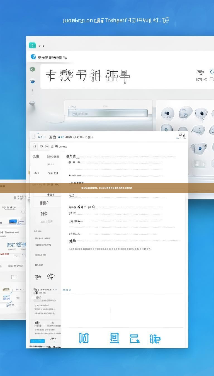The height and width of the screenshot is (376, 214).
Task: Select the first round thumbnail in the right grid
Action: 167,113
